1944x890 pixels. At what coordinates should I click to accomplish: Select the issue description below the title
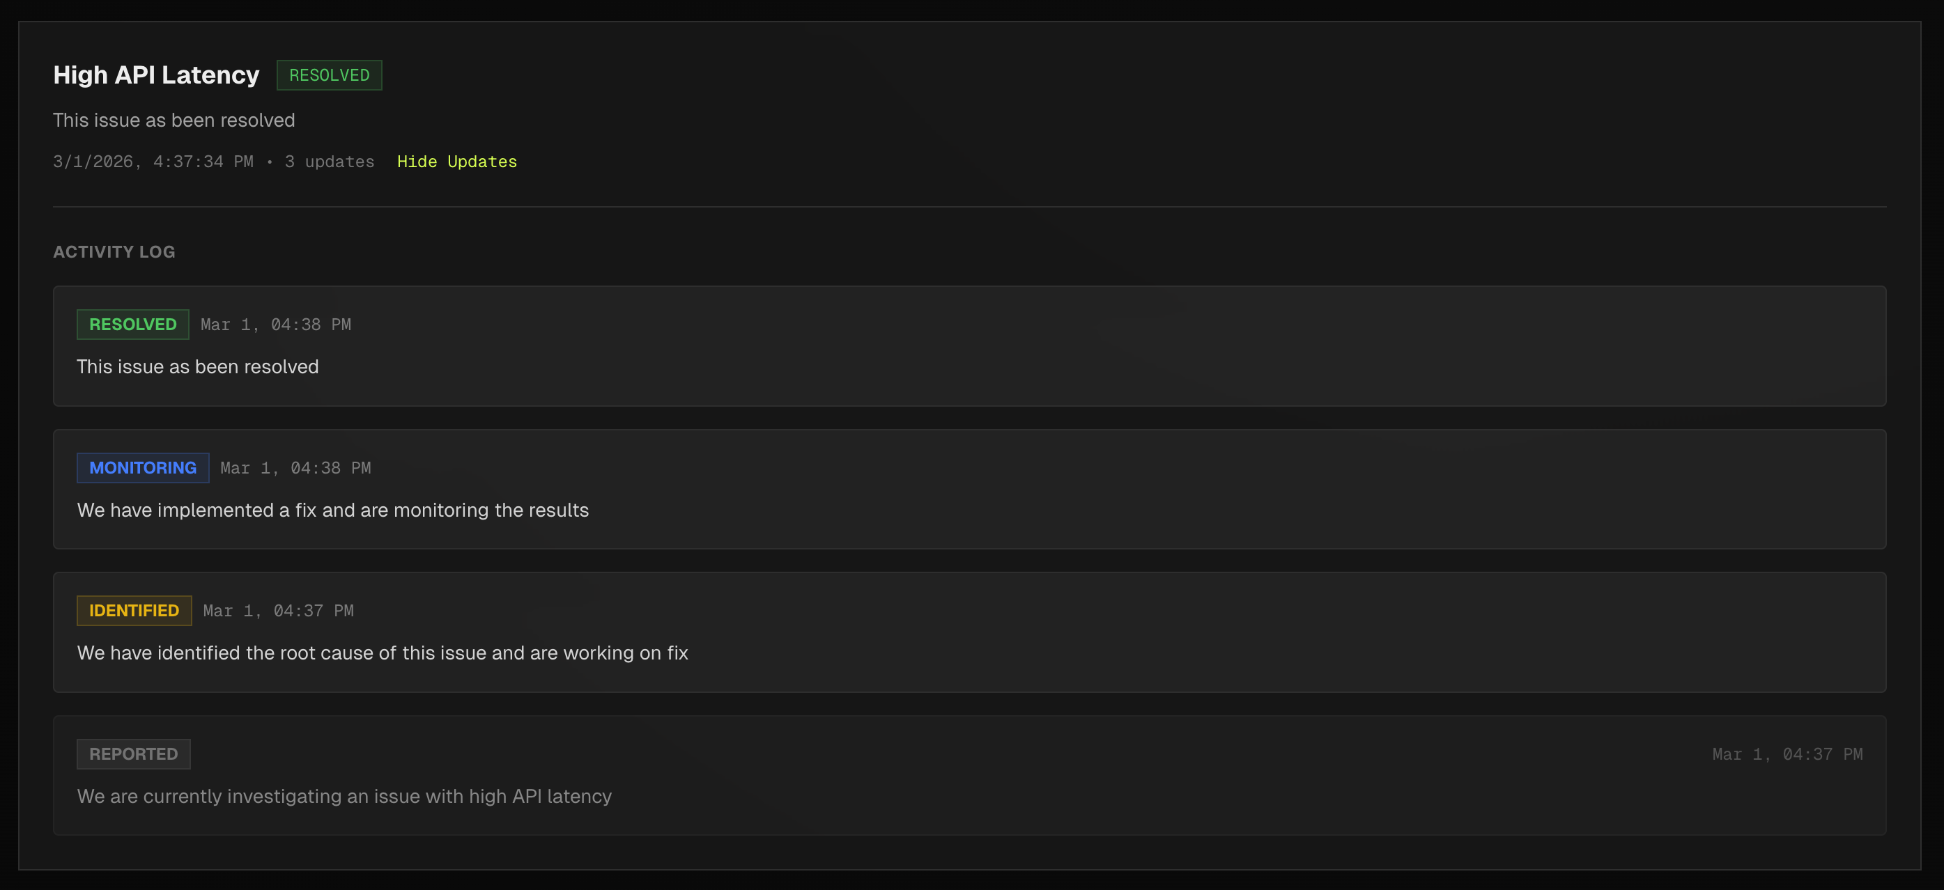[x=173, y=120]
